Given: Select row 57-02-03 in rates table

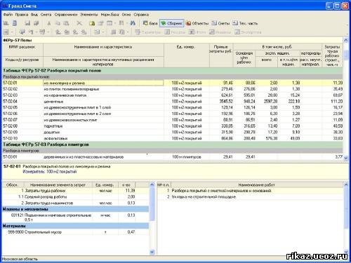Looking at the screenshot, I should (x=173, y=95).
